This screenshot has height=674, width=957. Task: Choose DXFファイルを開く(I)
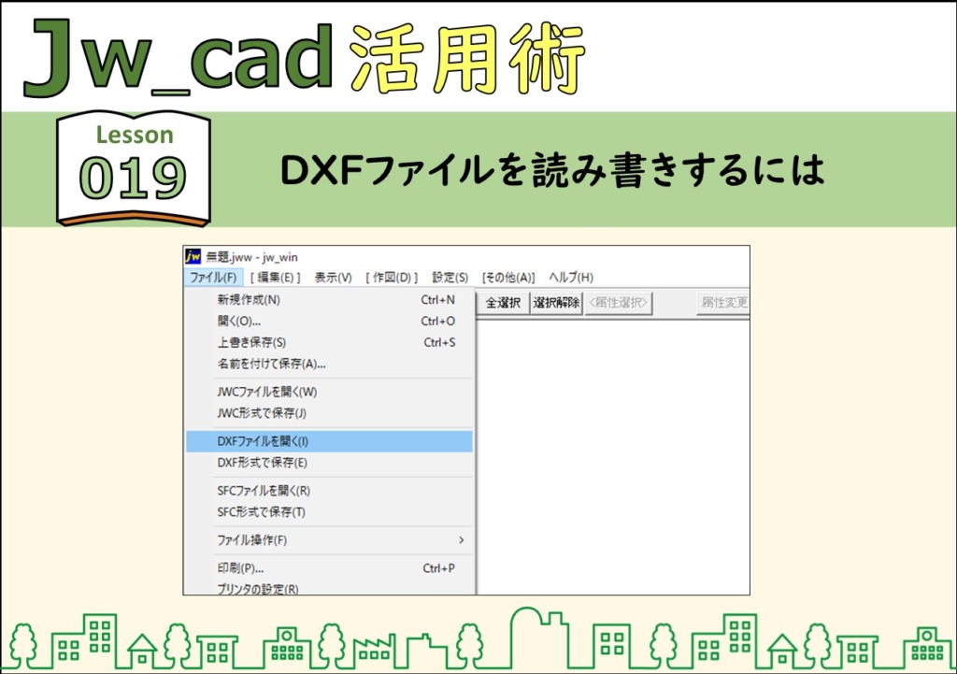(x=330, y=441)
